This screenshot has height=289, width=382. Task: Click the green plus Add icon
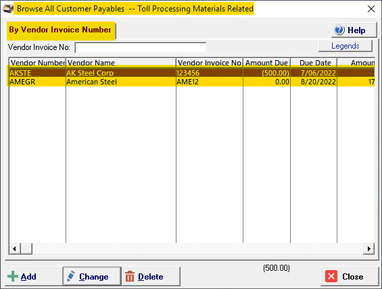[13, 277]
